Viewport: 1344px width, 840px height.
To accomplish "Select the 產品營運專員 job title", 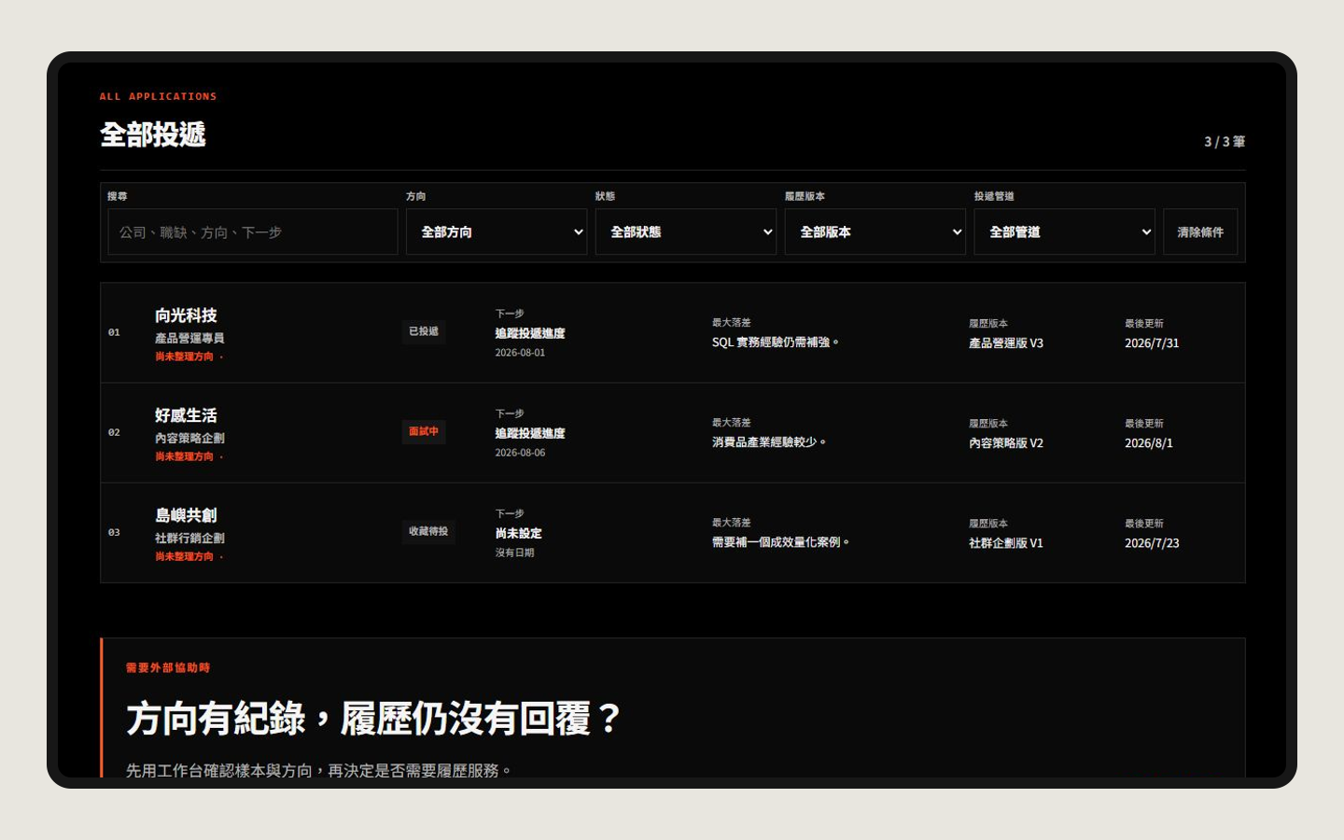I will [x=189, y=338].
